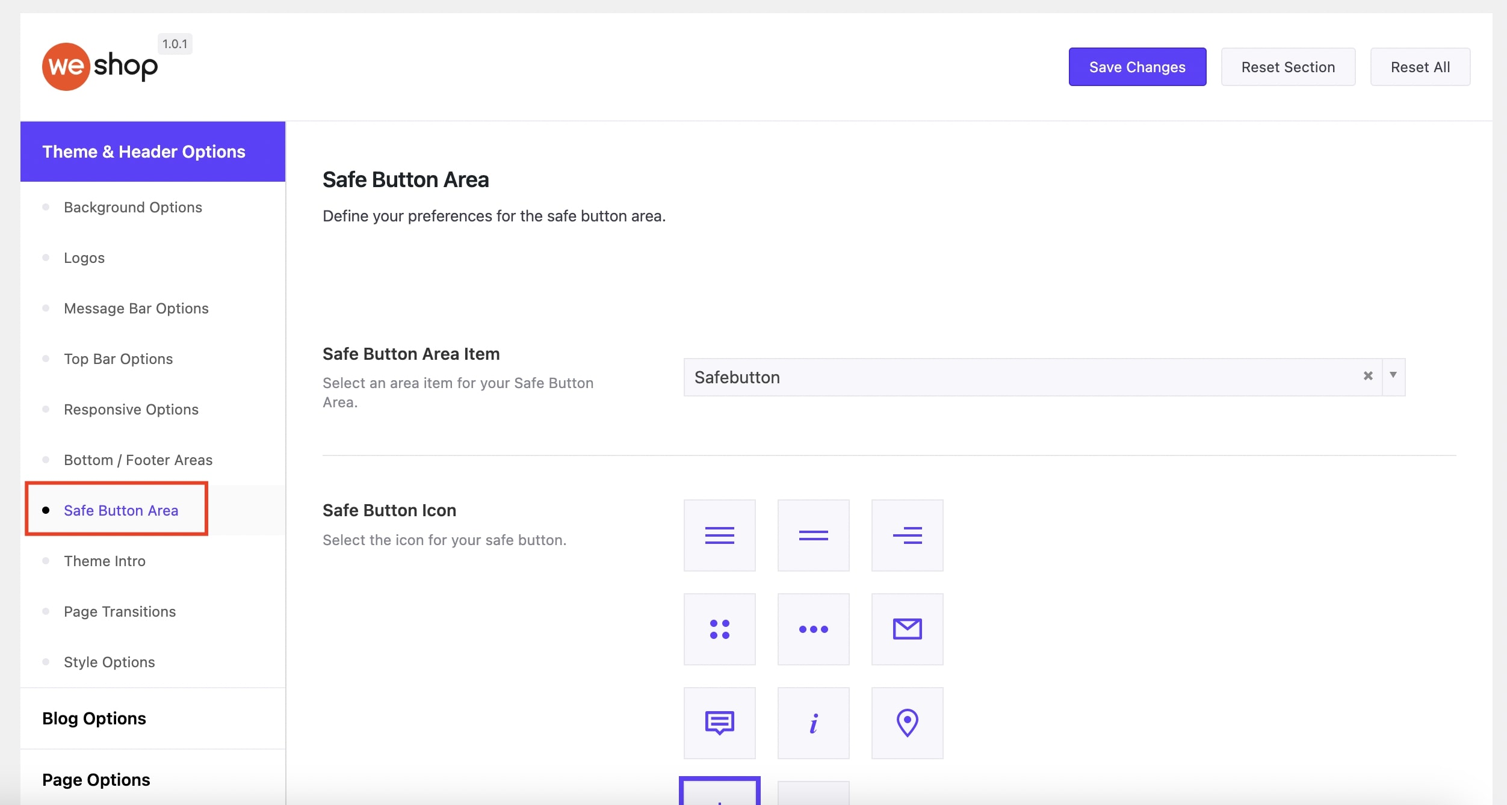Click the WeShop logo

coord(100,66)
